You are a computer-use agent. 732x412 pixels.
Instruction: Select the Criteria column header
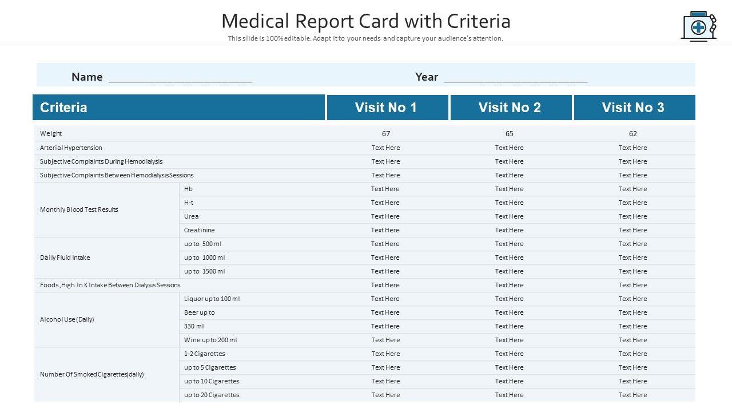[x=178, y=108]
